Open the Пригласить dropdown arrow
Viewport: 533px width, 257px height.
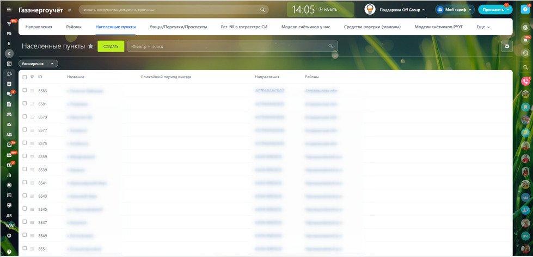pyautogui.click(x=508, y=10)
